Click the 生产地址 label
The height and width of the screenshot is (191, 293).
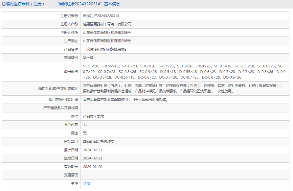(71, 41)
